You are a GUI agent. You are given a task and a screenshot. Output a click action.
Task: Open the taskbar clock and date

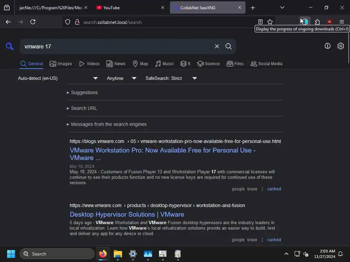click(x=325, y=254)
